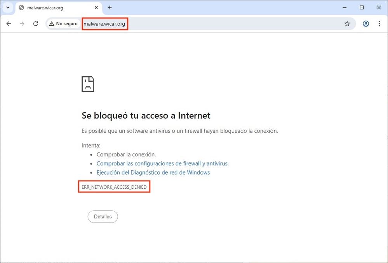Open 'Comprobar las configuraciones de firewall y antivirus' link
This screenshot has width=388, height=263.
(163, 164)
